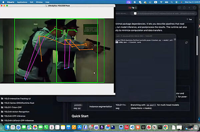The width and height of the screenshot is (200, 132).
Task: Open Phone app from the dock
Action: [46, 127]
